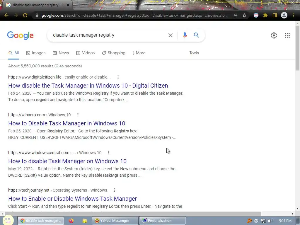Screen dimensions: 300x225
Task: Click the browser forward arrow
Action: 16,15
